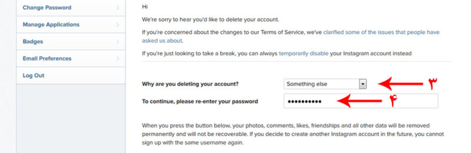This screenshot has width=471, height=153.
Task: Click Log Out in sidebar
Action: 71,75
